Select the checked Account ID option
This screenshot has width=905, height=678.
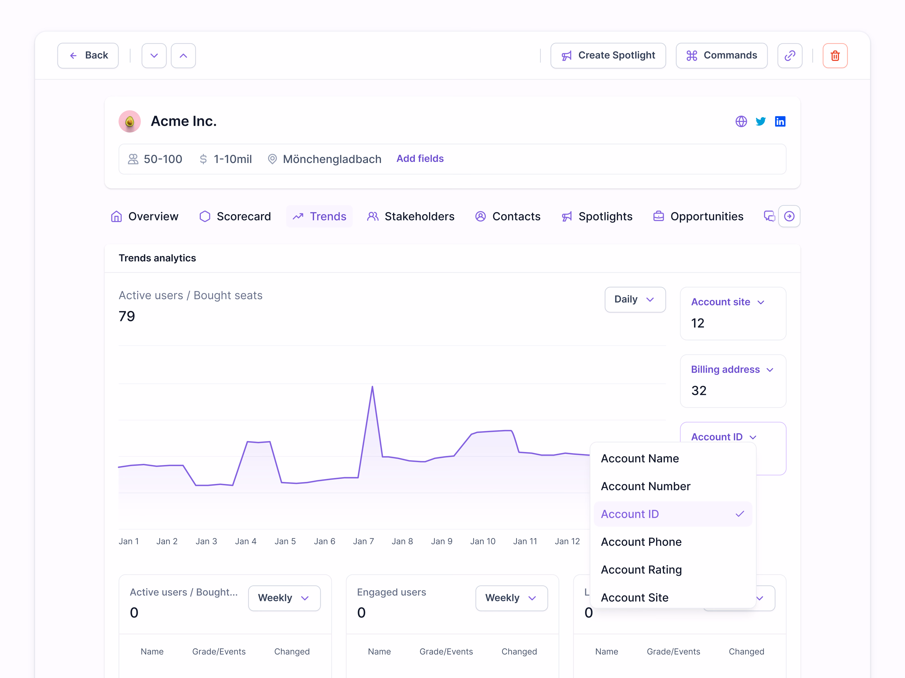coord(673,514)
